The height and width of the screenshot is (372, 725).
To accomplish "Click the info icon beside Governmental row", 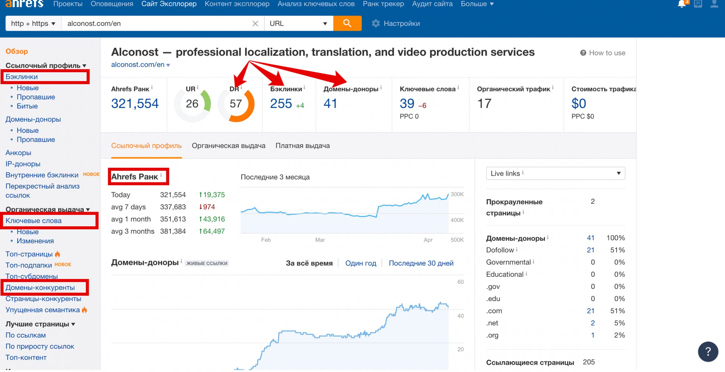I will point(533,262).
